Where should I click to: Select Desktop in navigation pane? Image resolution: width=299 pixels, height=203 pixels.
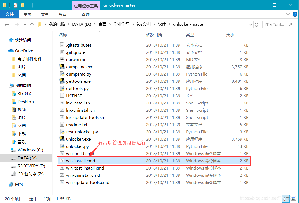(x=26, y=101)
